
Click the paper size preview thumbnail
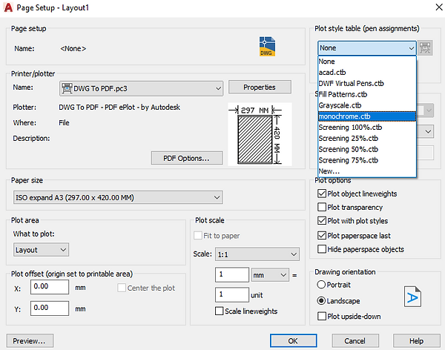[260, 134]
